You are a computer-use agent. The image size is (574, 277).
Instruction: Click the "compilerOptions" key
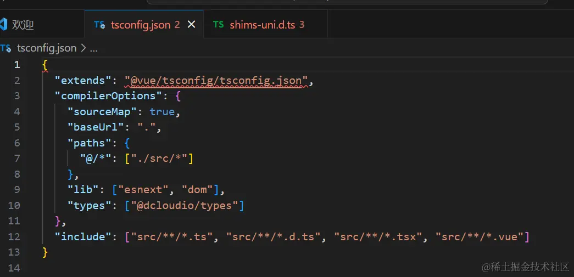pyautogui.click(x=109, y=96)
